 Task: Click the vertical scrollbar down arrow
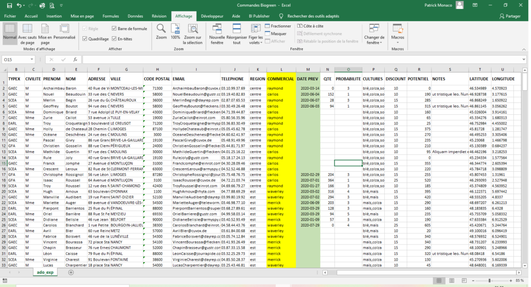coord(525,266)
